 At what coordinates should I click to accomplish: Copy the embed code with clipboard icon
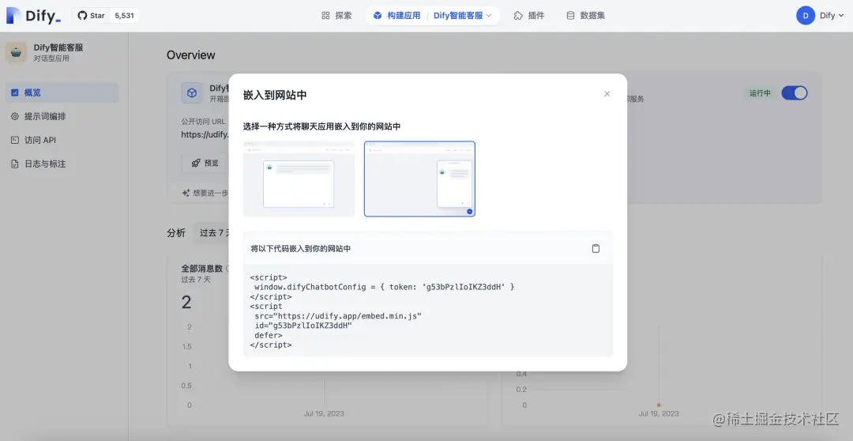click(x=596, y=248)
